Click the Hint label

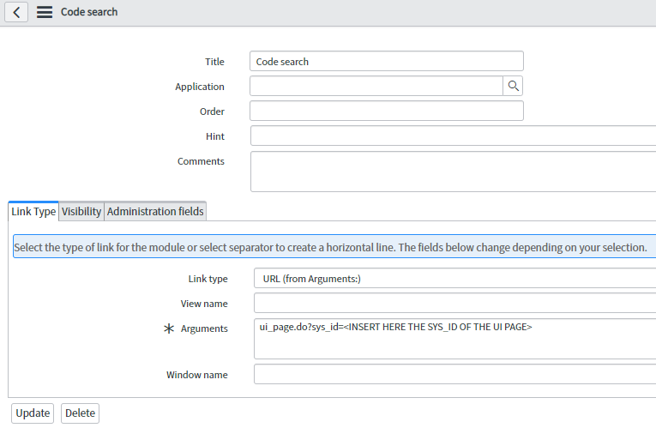pyautogui.click(x=215, y=136)
